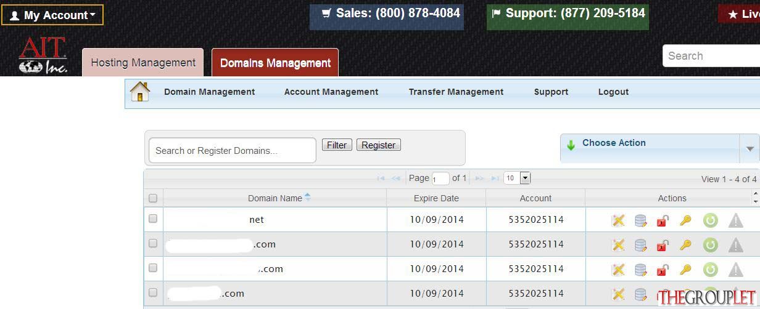This screenshot has width=760, height=309.
Task: Click the Account column header
Action: point(535,198)
